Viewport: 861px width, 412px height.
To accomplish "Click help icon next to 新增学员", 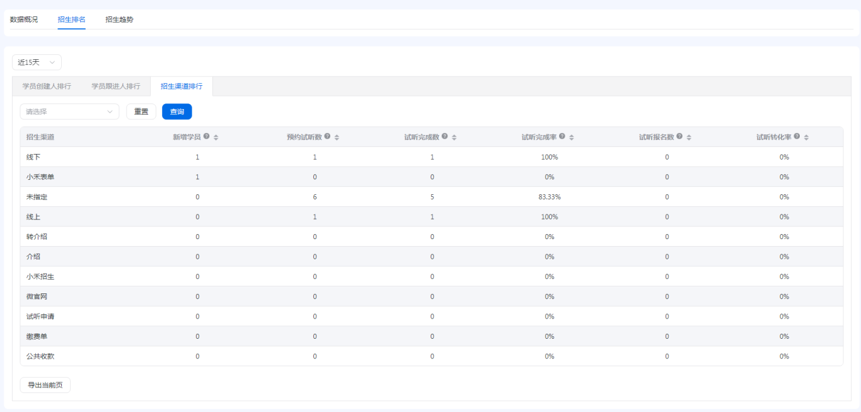I will click(x=207, y=137).
